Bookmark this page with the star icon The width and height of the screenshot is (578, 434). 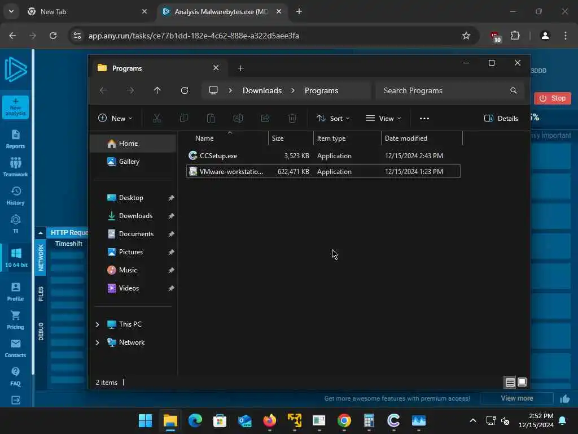click(466, 36)
